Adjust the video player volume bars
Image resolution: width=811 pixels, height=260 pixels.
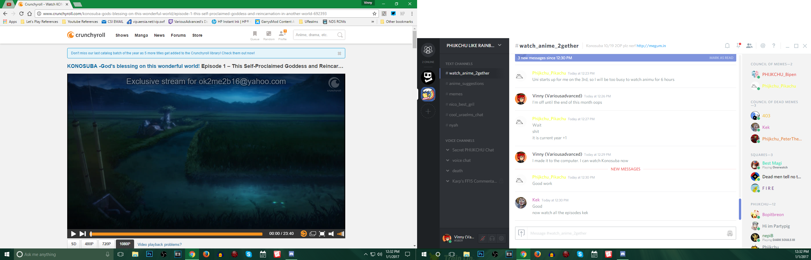(x=340, y=234)
